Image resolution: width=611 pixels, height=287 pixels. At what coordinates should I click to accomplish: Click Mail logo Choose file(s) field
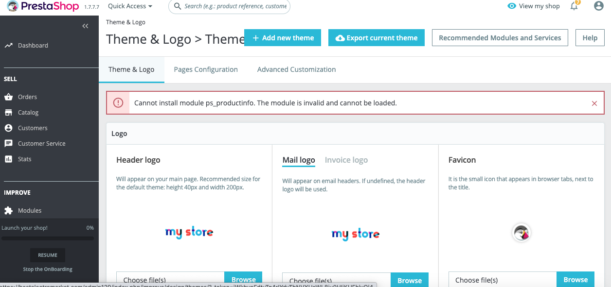pos(337,280)
